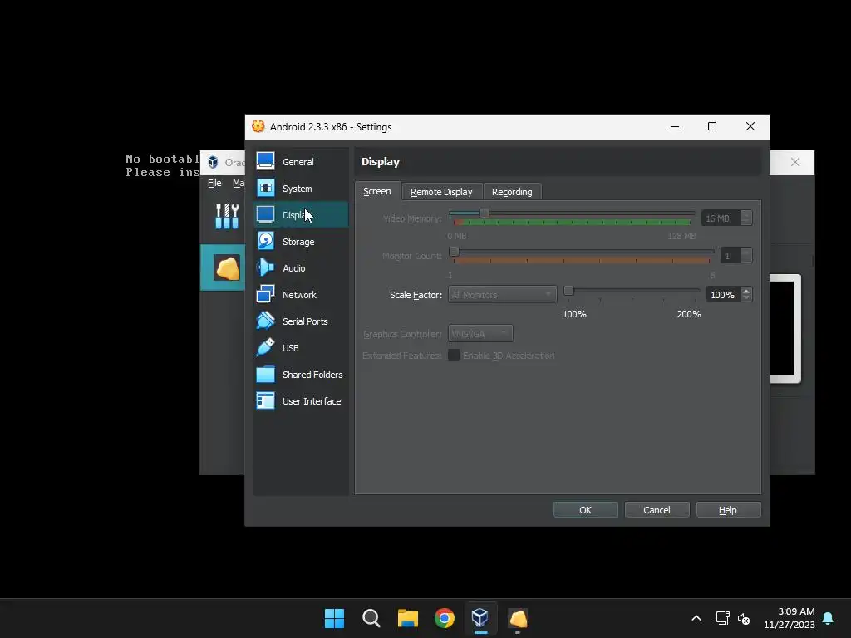Open the Storage settings category icon
The width and height of the screenshot is (851, 638).
265,242
